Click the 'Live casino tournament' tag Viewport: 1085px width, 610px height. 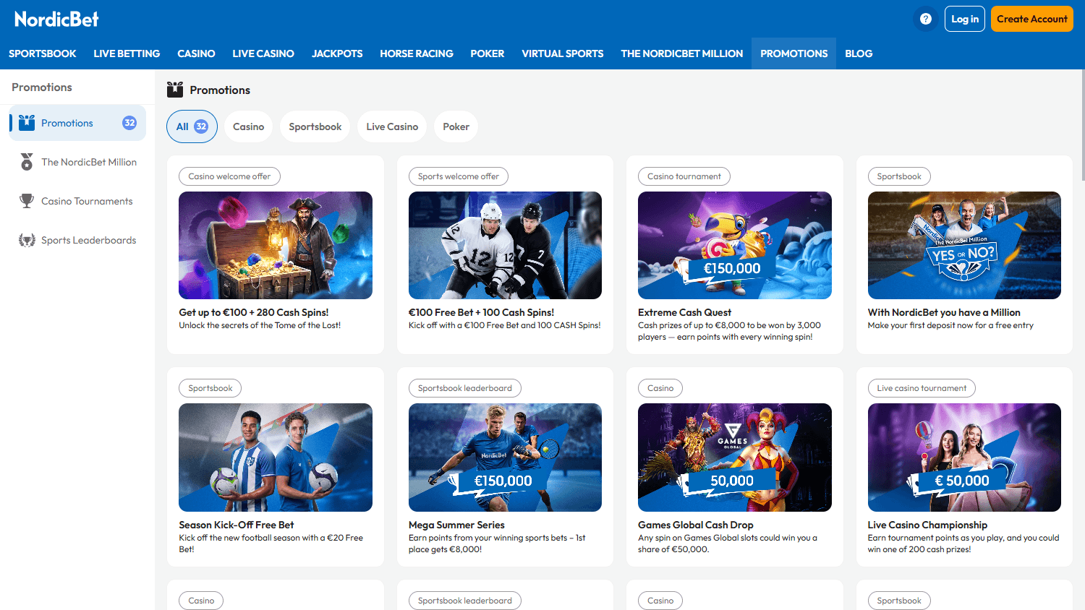(x=922, y=388)
